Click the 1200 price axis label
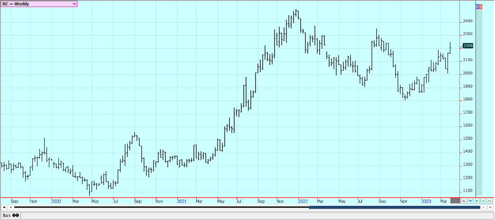Screen dimensions: 495x220 (x=467, y=178)
